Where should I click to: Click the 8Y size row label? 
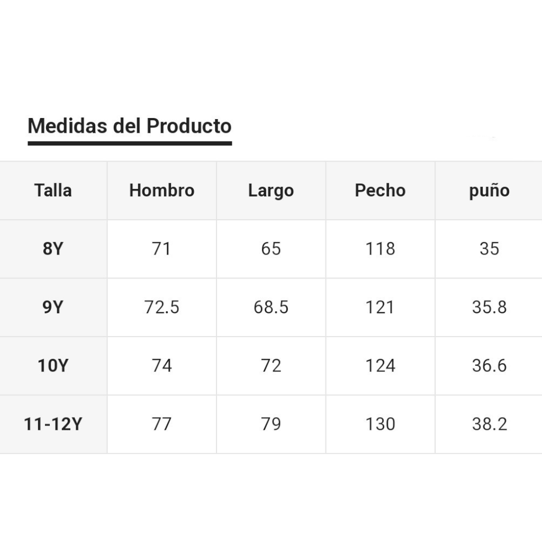[53, 249]
